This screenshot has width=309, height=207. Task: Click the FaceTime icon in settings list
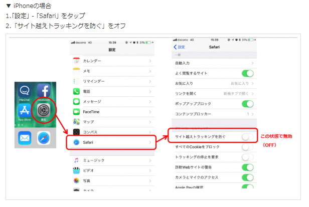tap(77, 111)
